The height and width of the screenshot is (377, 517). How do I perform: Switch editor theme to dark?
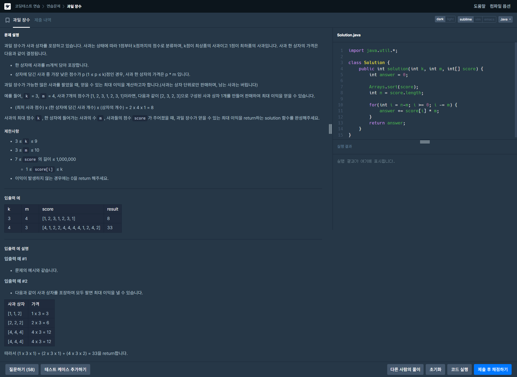(440, 19)
